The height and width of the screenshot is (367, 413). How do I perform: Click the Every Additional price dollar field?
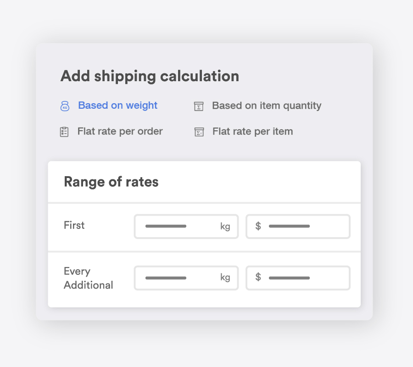[298, 278]
